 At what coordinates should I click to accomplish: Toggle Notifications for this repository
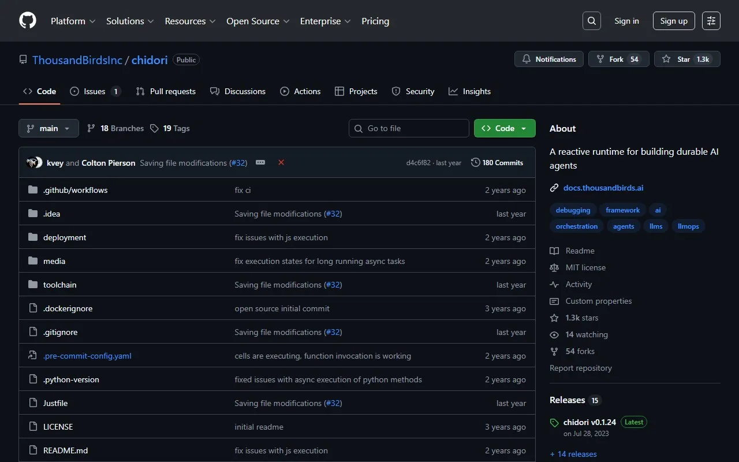(x=549, y=59)
